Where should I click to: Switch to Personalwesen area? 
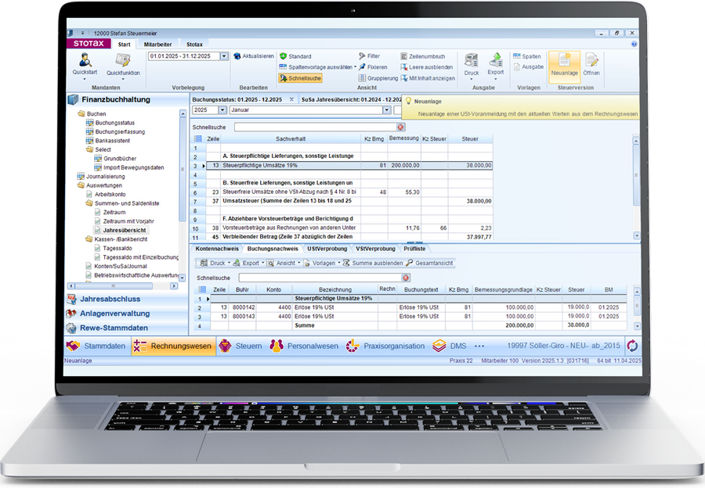(304, 346)
